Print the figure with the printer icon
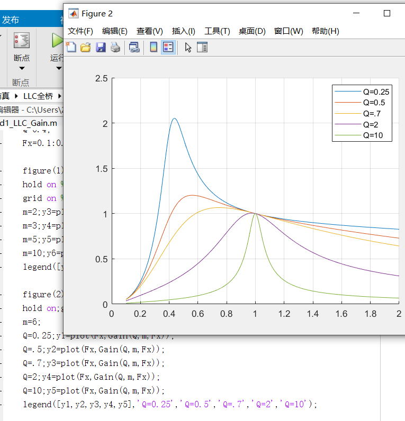Viewport: 405px width, 421px height. point(115,47)
